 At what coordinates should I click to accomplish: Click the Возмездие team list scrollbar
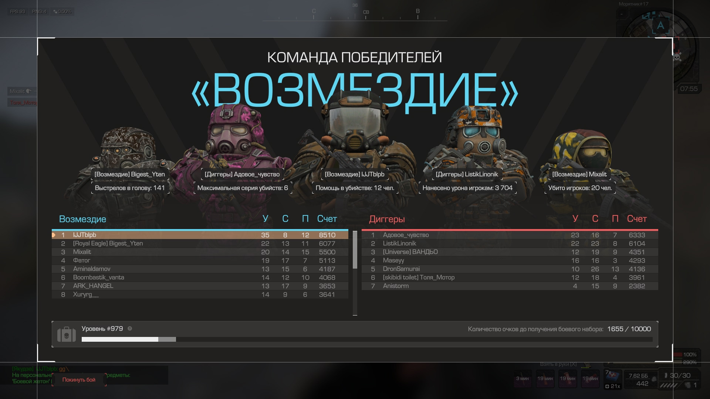(x=355, y=250)
